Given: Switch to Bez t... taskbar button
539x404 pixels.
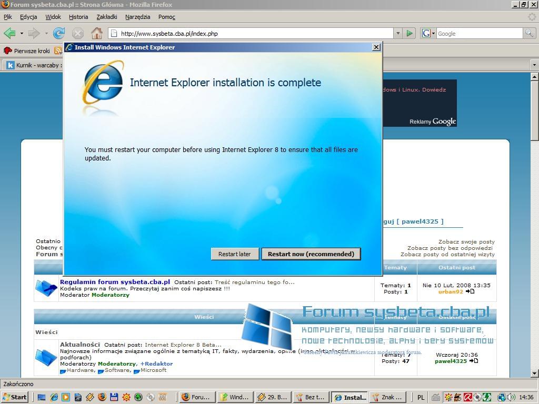Looking at the screenshot, I should point(311,397).
